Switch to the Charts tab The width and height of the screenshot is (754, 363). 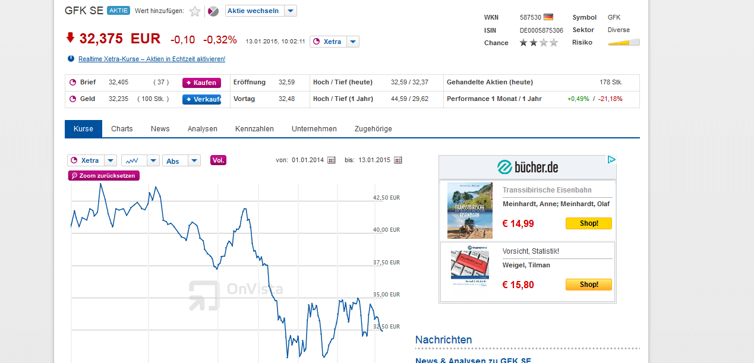[x=122, y=129]
